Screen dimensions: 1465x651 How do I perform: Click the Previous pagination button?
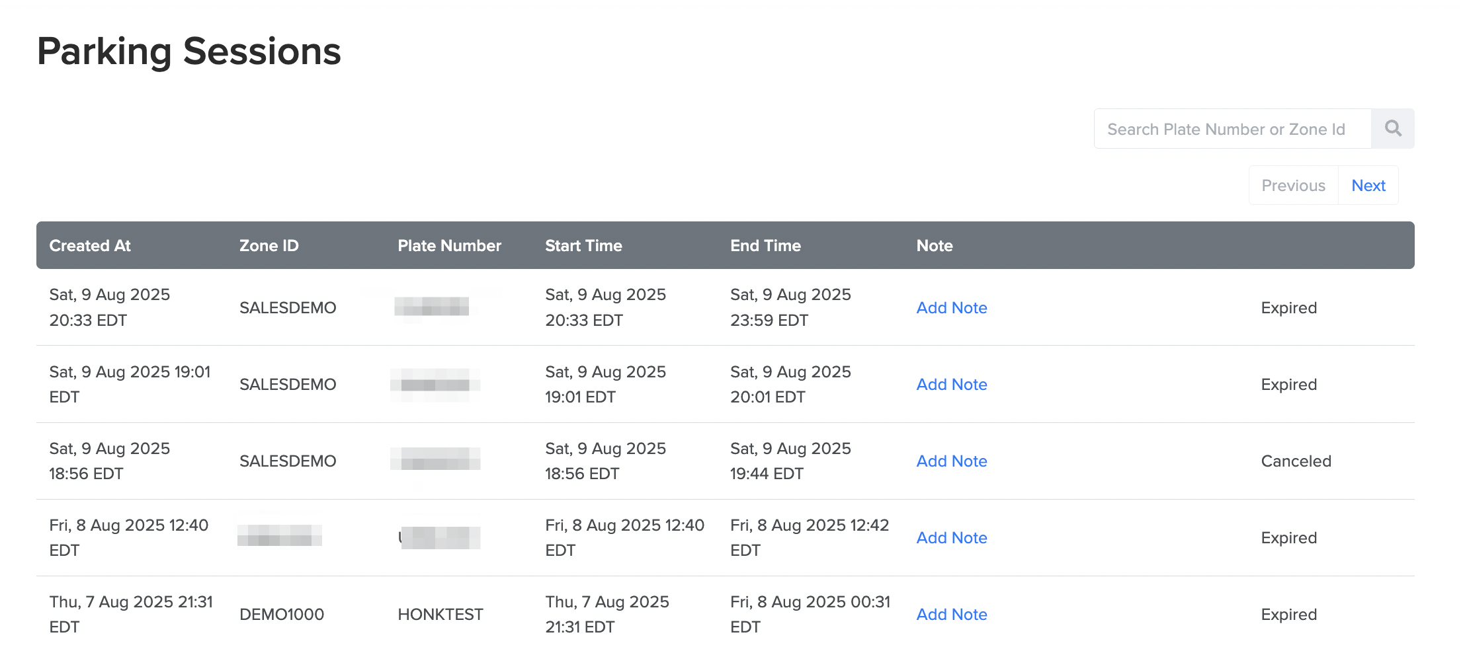tap(1293, 186)
